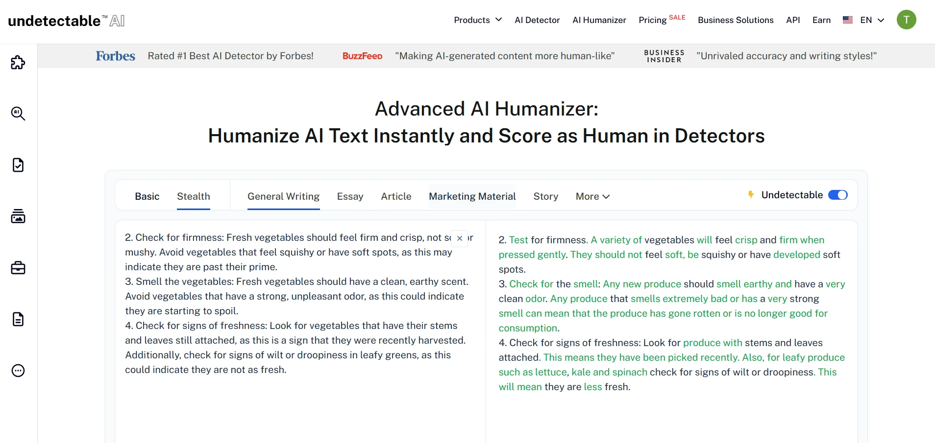Open Business Solutions page
The width and height of the screenshot is (935, 443).
pyautogui.click(x=736, y=20)
